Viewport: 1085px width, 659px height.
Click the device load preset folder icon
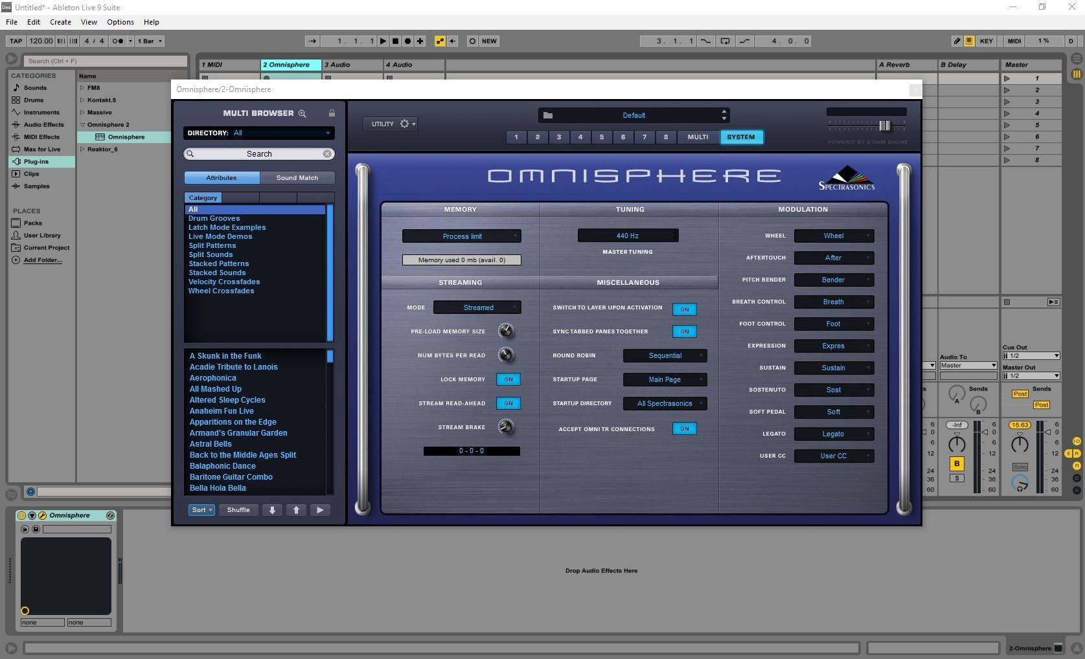(25, 529)
